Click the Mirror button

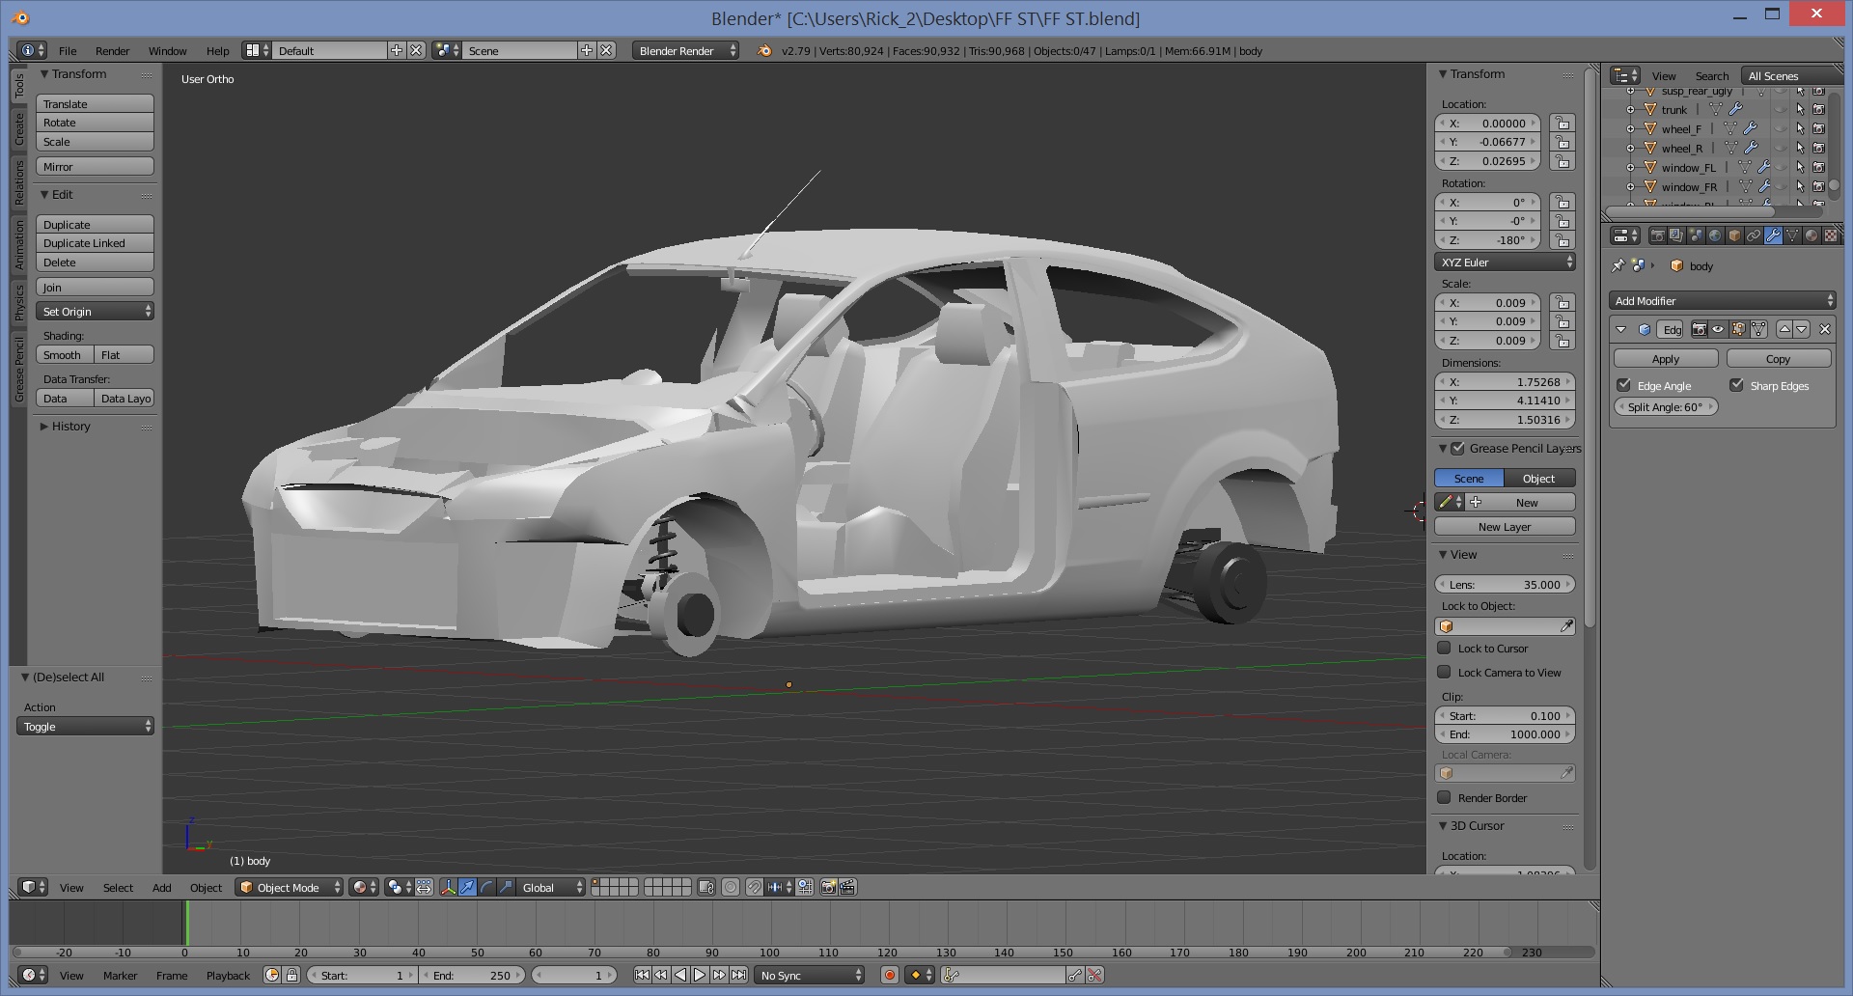tap(95, 166)
